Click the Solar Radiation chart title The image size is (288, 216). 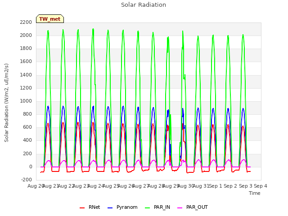pos(144,5)
